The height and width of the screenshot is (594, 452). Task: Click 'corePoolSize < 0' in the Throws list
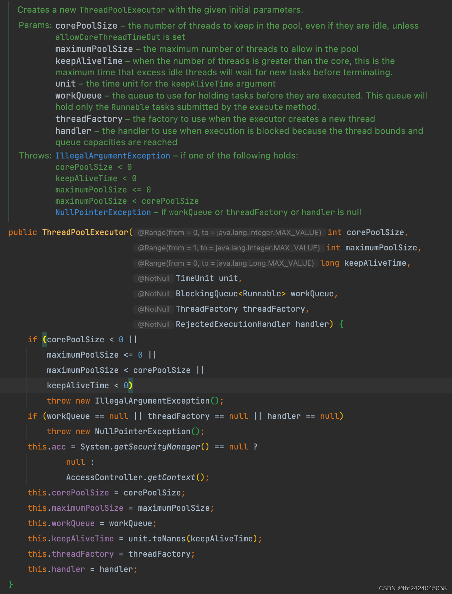[x=94, y=167]
